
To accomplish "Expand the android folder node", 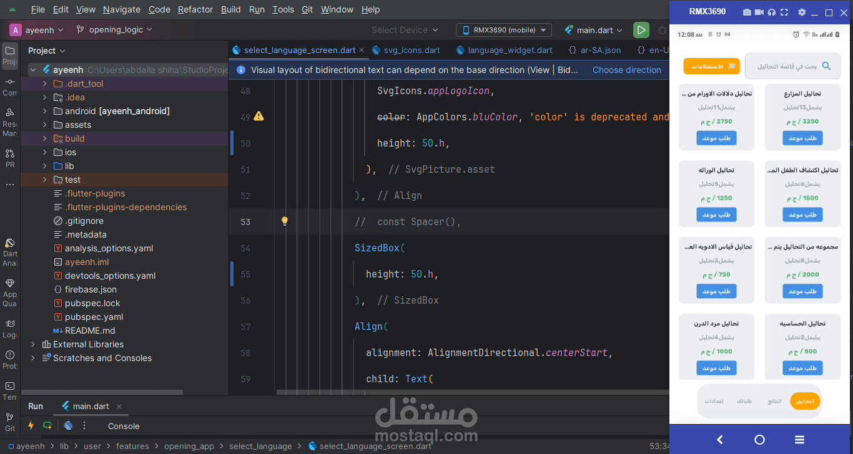I will coord(44,111).
